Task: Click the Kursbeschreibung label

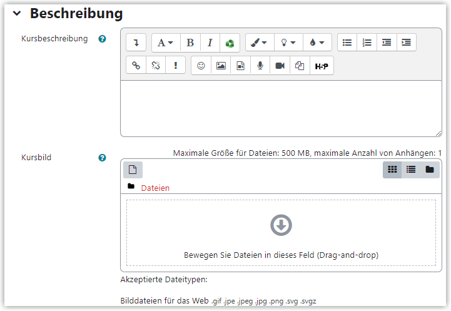Action: 54,39
